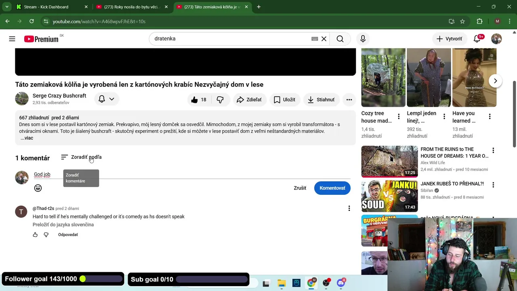Click the Zdieľať share button

pyautogui.click(x=249, y=99)
